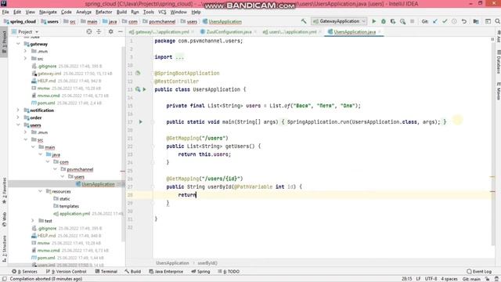The image size is (501, 282).
Task: Open the Terminal tool window
Action: [106, 272]
